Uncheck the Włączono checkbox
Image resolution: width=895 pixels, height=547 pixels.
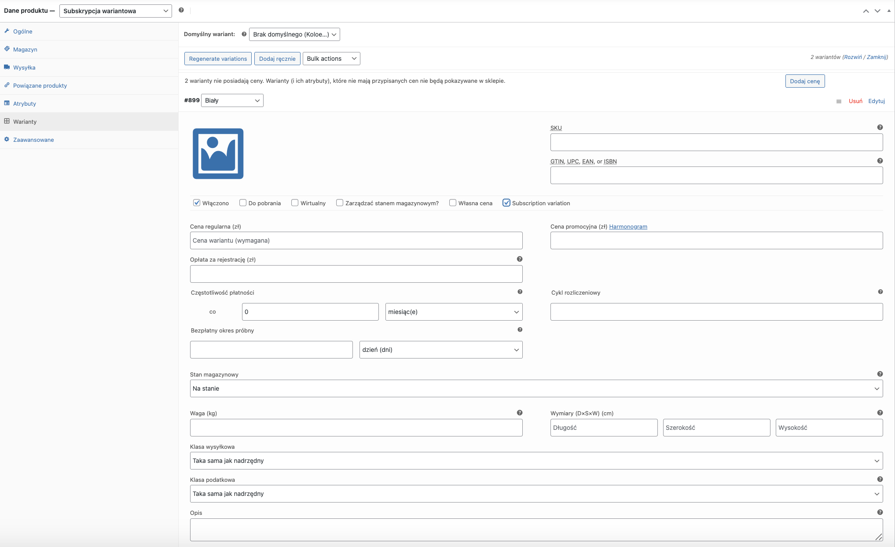pos(197,203)
